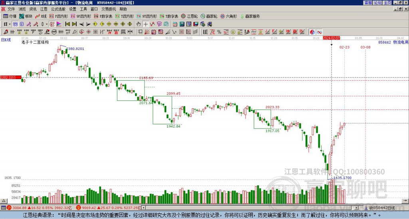Open the 帮助 menu
Screen dimensions: 409x219
click(x=123, y=9)
